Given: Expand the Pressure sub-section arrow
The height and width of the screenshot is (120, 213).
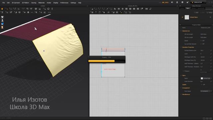Looking at the screenshot, I should pos(183,71).
